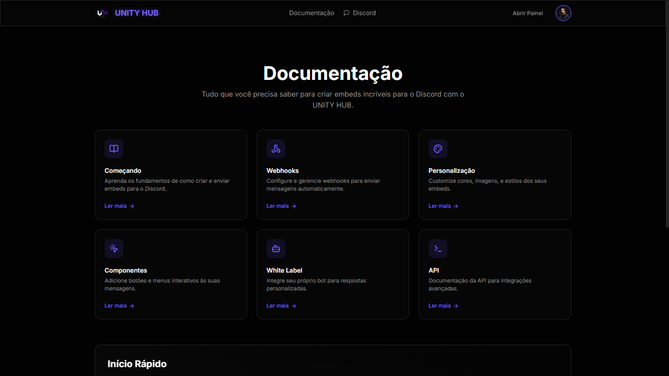The width and height of the screenshot is (669, 376).
Task: Click the Documentação page heading
Action: (x=333, y=73)
